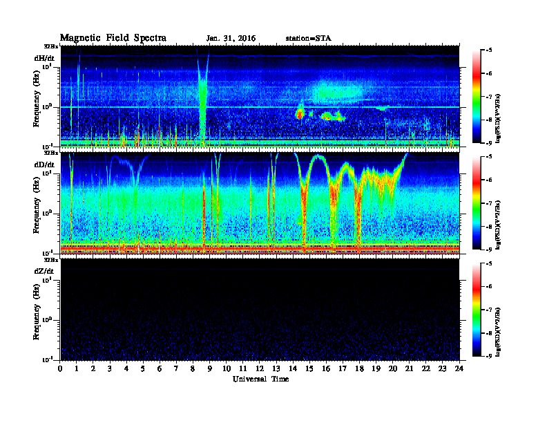Click the "station=STA" label
The width and height of the screenshot is (547, 423).
(x=308, y=38)
